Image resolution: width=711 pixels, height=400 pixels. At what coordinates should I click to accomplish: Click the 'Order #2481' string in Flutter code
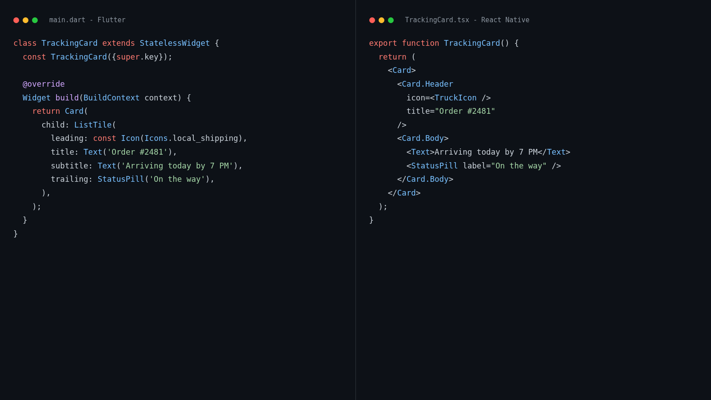coord(137,152)
